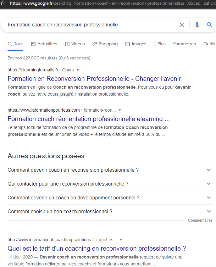Click the lock icon in address bar

(x=3, y=4)
